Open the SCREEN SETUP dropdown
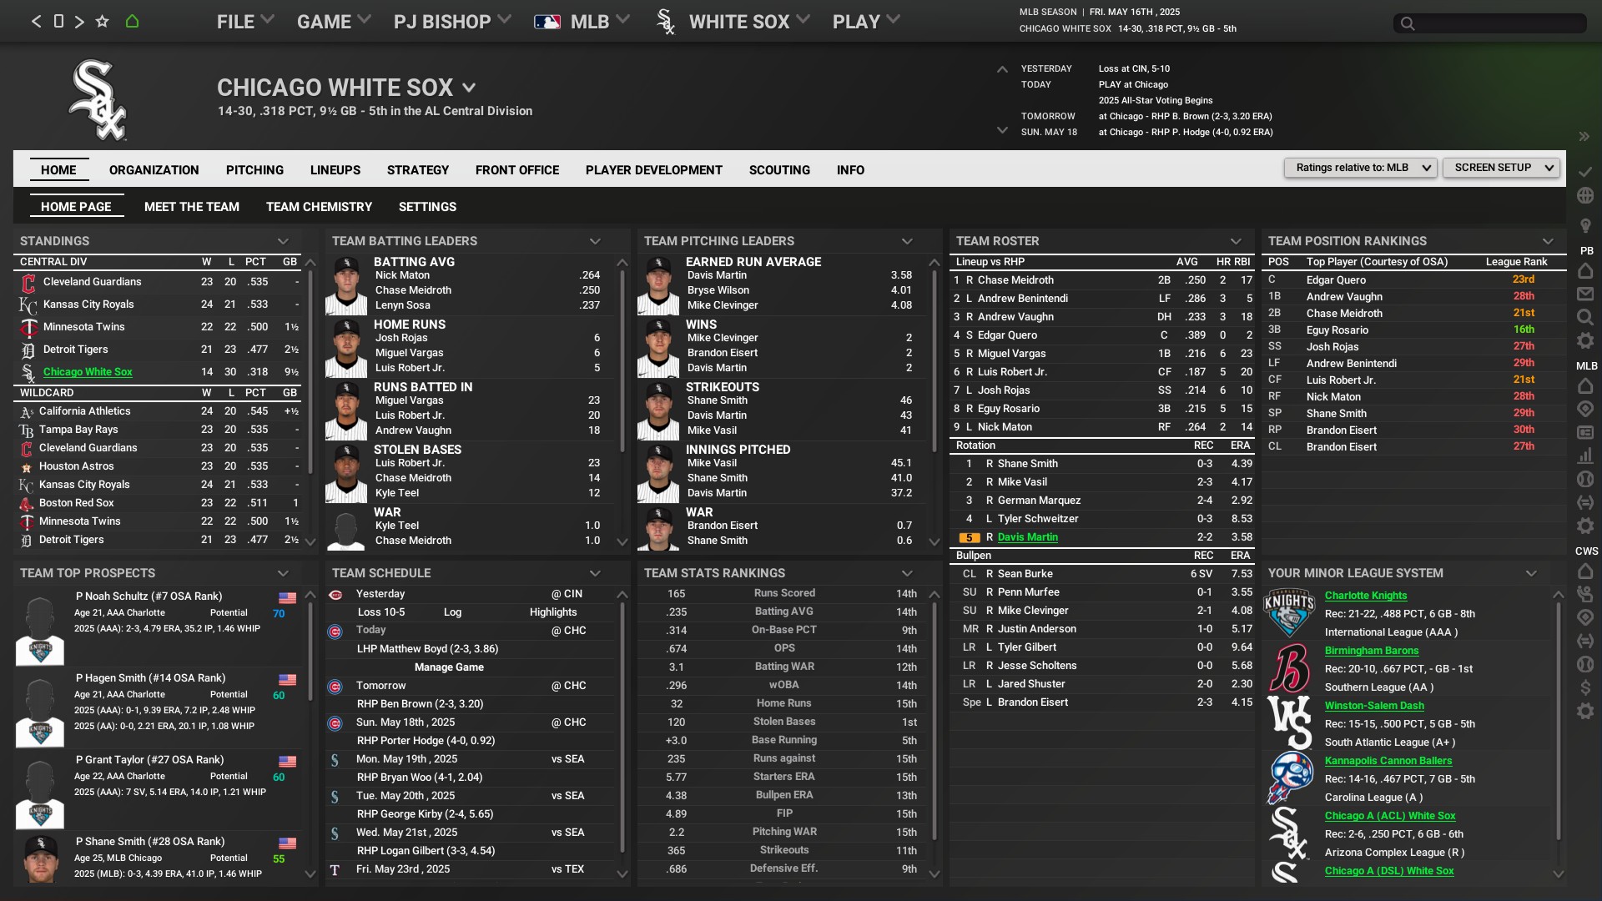 tap(1501, 168)
